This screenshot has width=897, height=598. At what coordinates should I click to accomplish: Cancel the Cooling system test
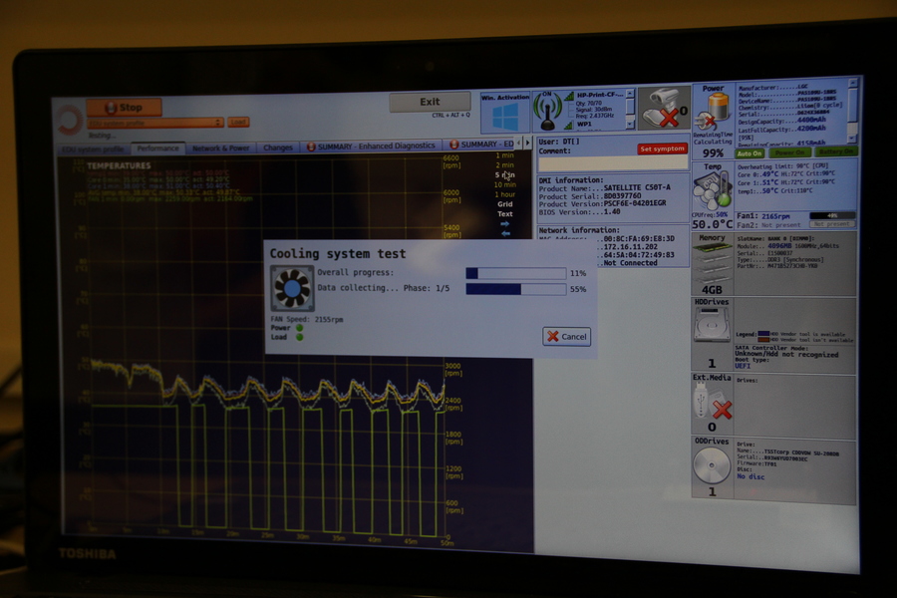click(x=566, y=337)
